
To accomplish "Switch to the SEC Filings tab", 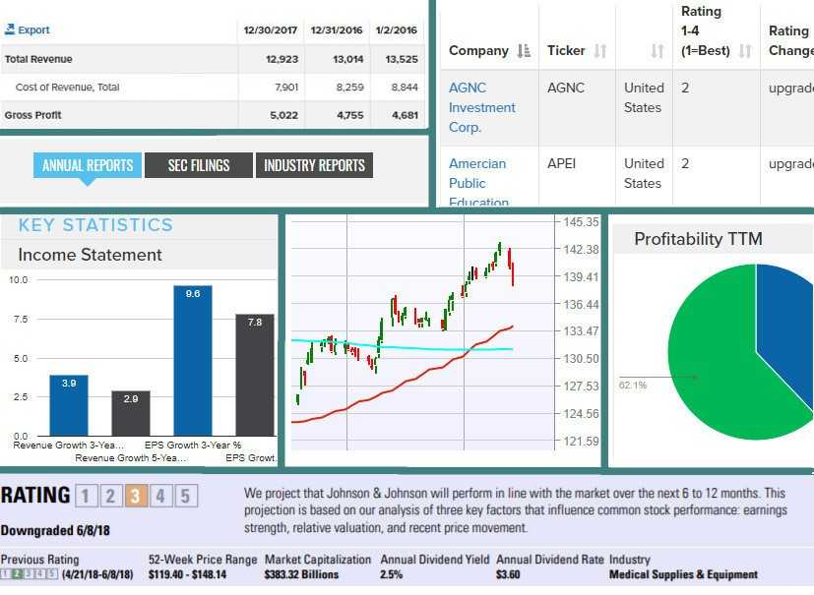I will (x=199, y=165).
